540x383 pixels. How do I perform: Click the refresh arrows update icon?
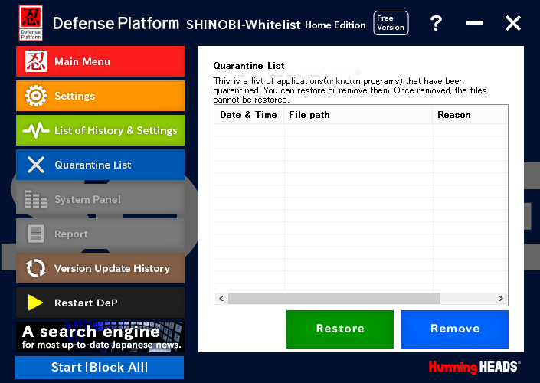point(35,268)
